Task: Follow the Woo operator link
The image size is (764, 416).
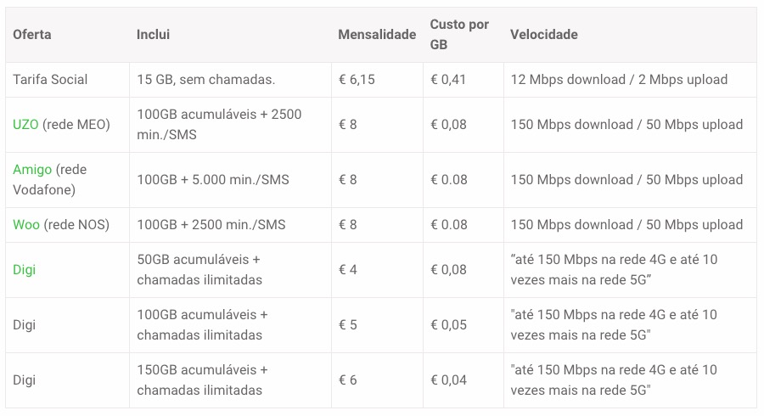Action: coord(26,225)
